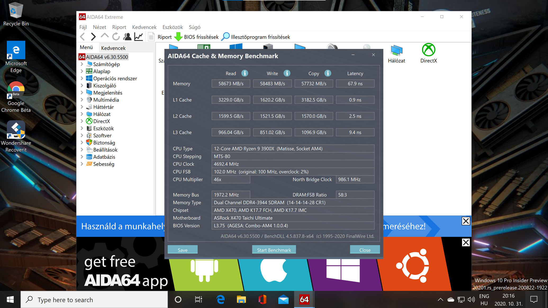Open Recycle Bin desktop icon

tap(16, 15)
